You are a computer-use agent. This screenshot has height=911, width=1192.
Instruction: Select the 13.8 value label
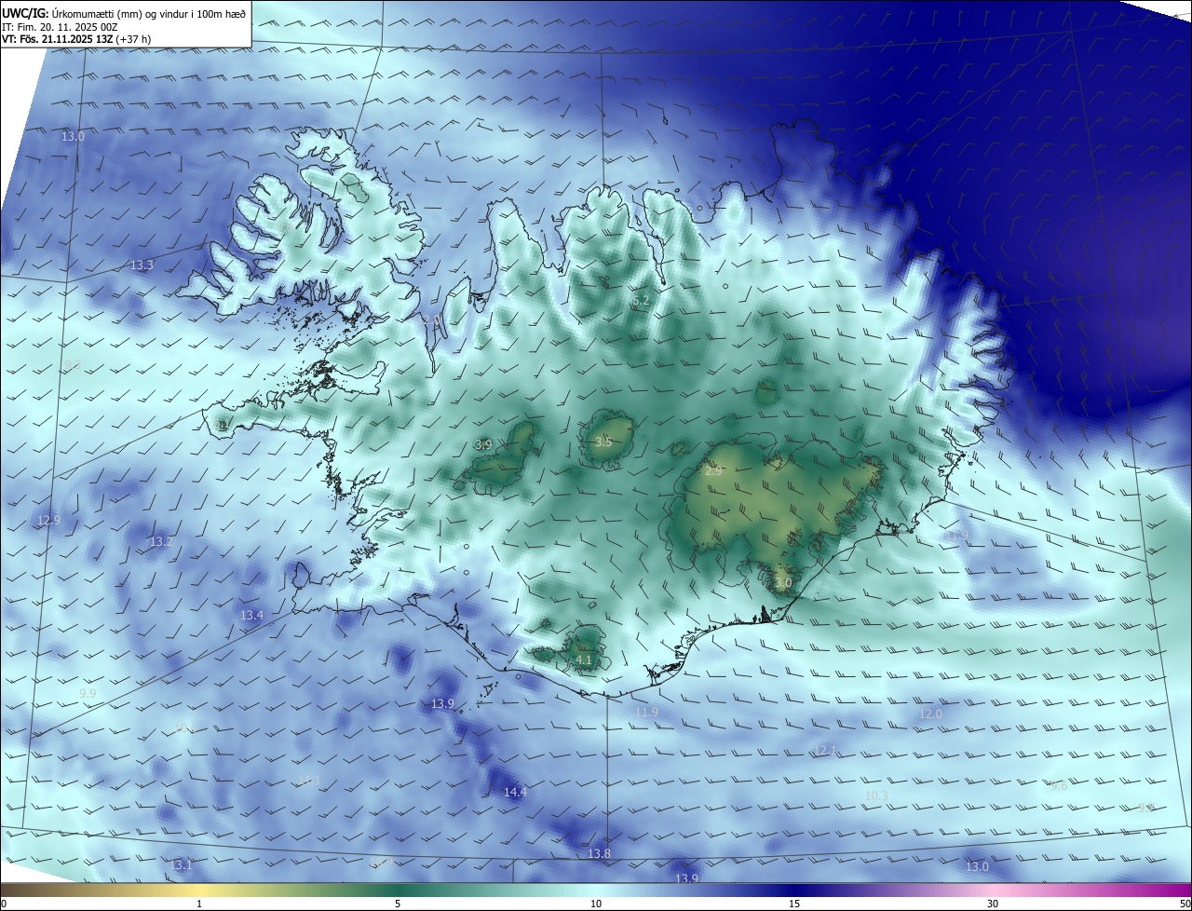click(599, 854)
